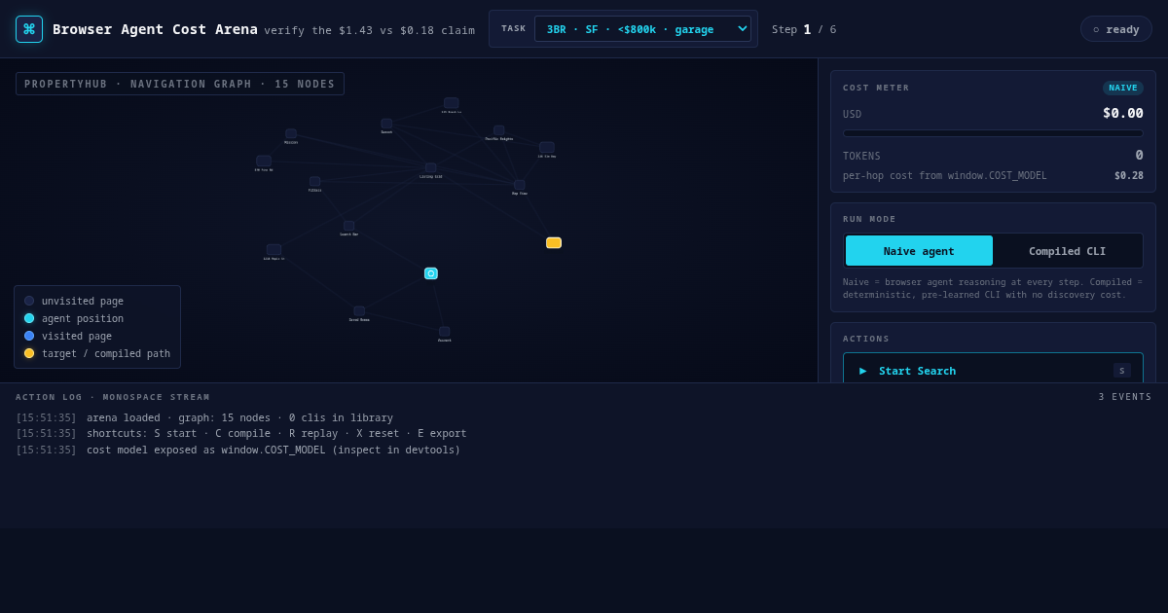
Task: Click the RUN MODE heading
Action: point(869,219)
